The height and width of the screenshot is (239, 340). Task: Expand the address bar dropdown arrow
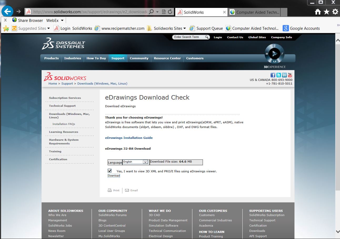click(x=157, y=12)
